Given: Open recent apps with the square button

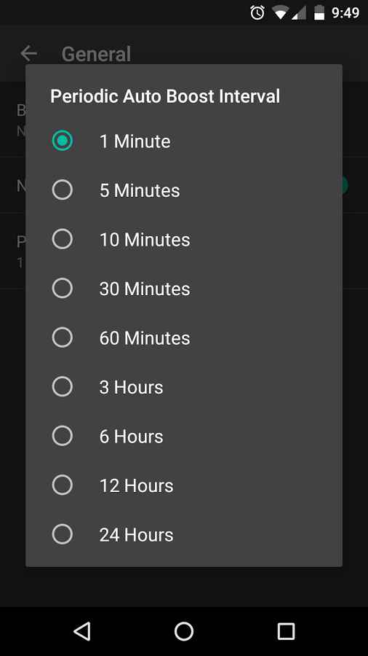Looking at the screenshot, I should click(286, 631).
